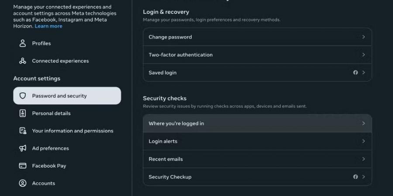This screenshot has height=196, width=393.
Task: Select Ad preferences menu item
Action: (x=67, y=148)
